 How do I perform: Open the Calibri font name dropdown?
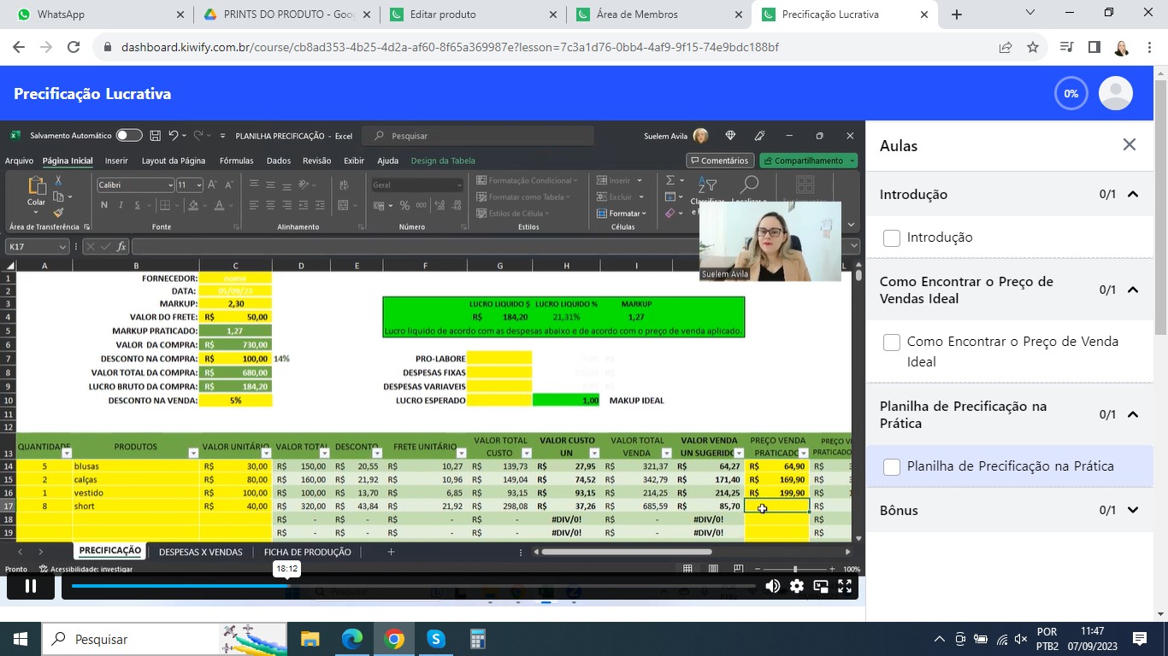click(x=168, y=184)
